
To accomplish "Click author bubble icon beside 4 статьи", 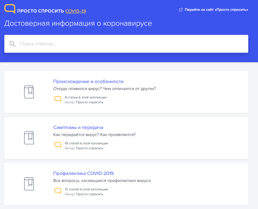I will tap(58, 99).
